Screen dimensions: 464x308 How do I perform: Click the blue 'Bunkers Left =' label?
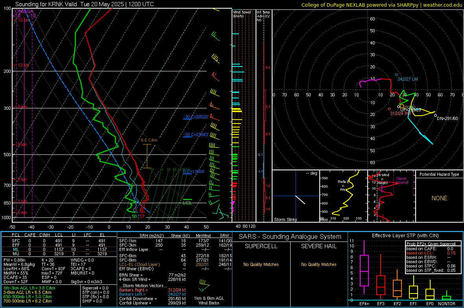pyautogui.click(x=132, y=294)
